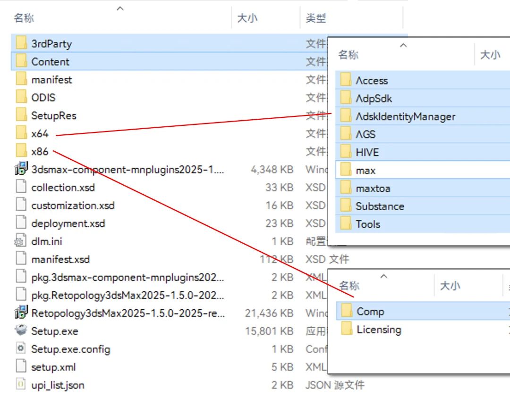Click the Retopology3dsMax2025 installer icon
The image size is (510, 411).
[21, 313]
